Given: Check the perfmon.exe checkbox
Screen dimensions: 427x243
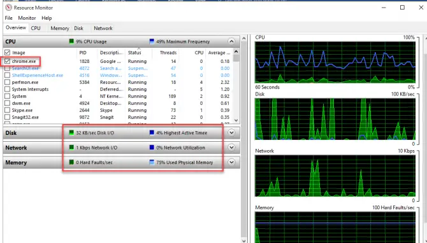Looking at the screenshot, I should (8, 82).
